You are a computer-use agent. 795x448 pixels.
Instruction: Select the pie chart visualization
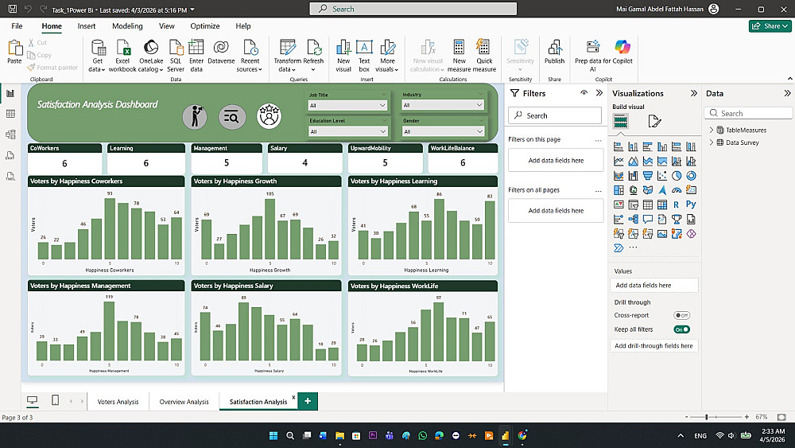tap(677, 176)
